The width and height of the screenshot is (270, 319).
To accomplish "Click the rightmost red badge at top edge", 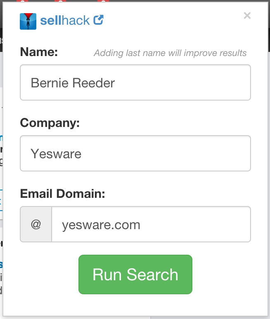I will [x=104, y=2].
